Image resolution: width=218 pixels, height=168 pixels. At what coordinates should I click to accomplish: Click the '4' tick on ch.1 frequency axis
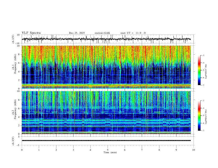pyautogui.click(x=19, y=72)
